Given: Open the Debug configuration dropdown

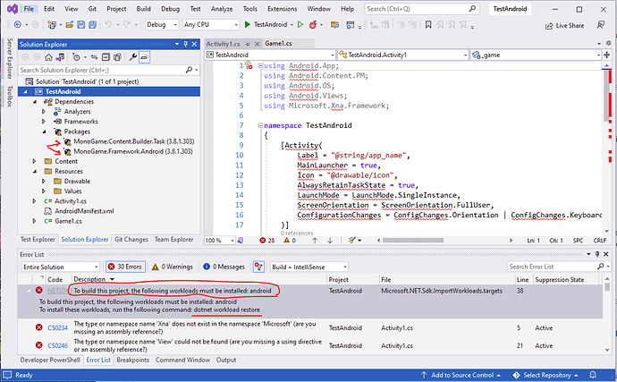Looking at the screenshot, I should 162,24.
